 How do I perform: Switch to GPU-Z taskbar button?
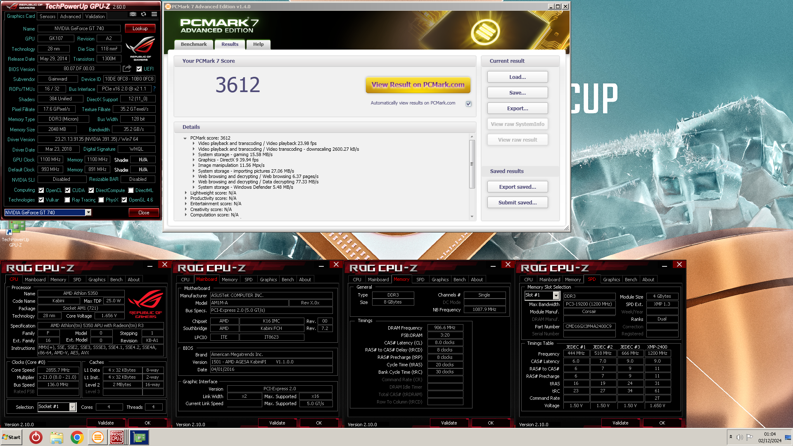click(x=140, y=437)
